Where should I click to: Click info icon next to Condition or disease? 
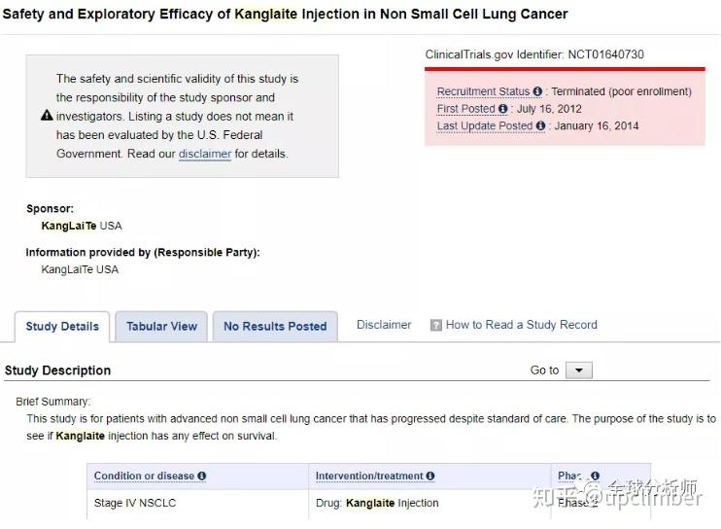point(202,476)
